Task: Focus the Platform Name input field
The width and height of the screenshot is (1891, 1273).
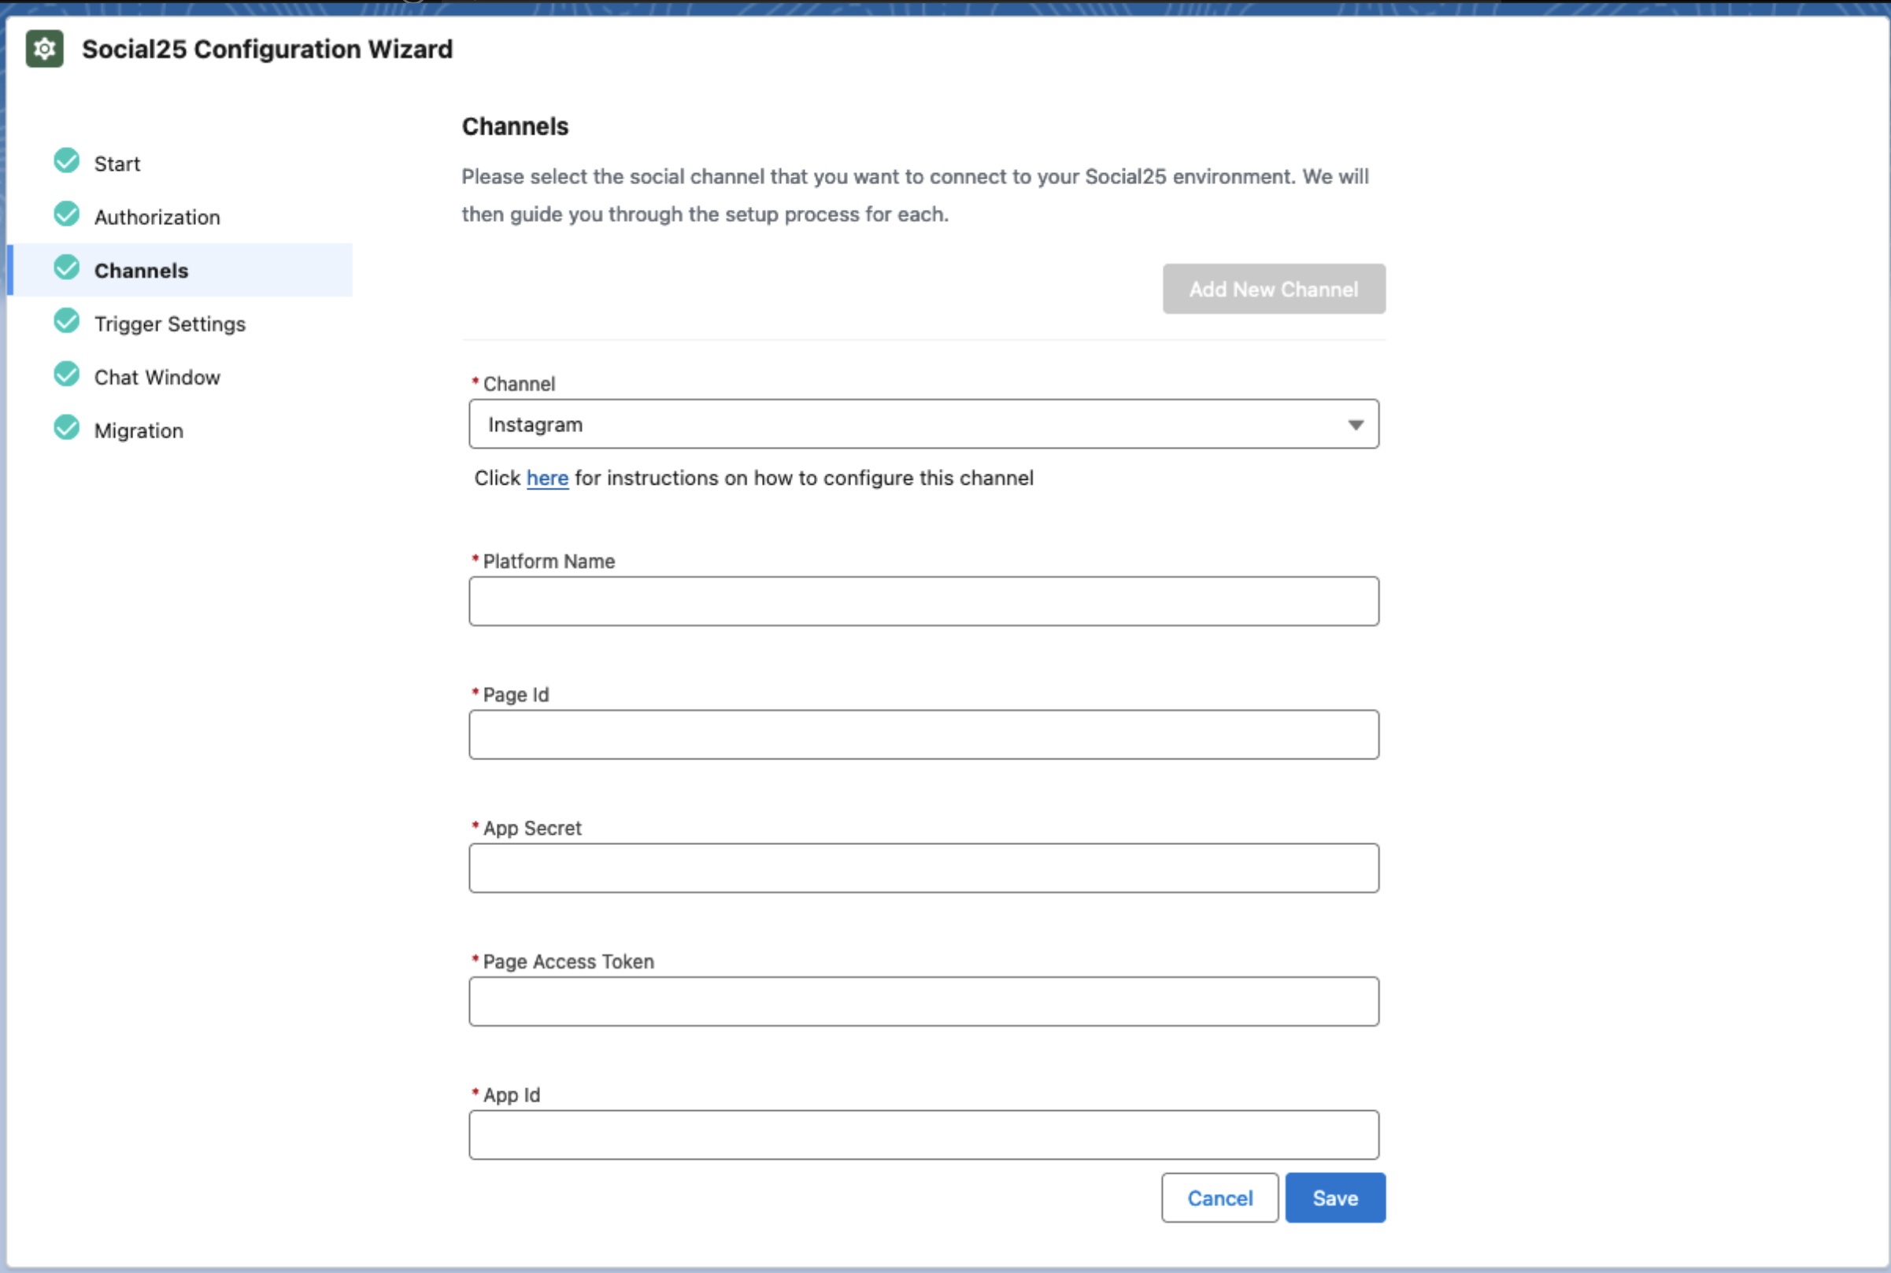Action: coord(923,602)
